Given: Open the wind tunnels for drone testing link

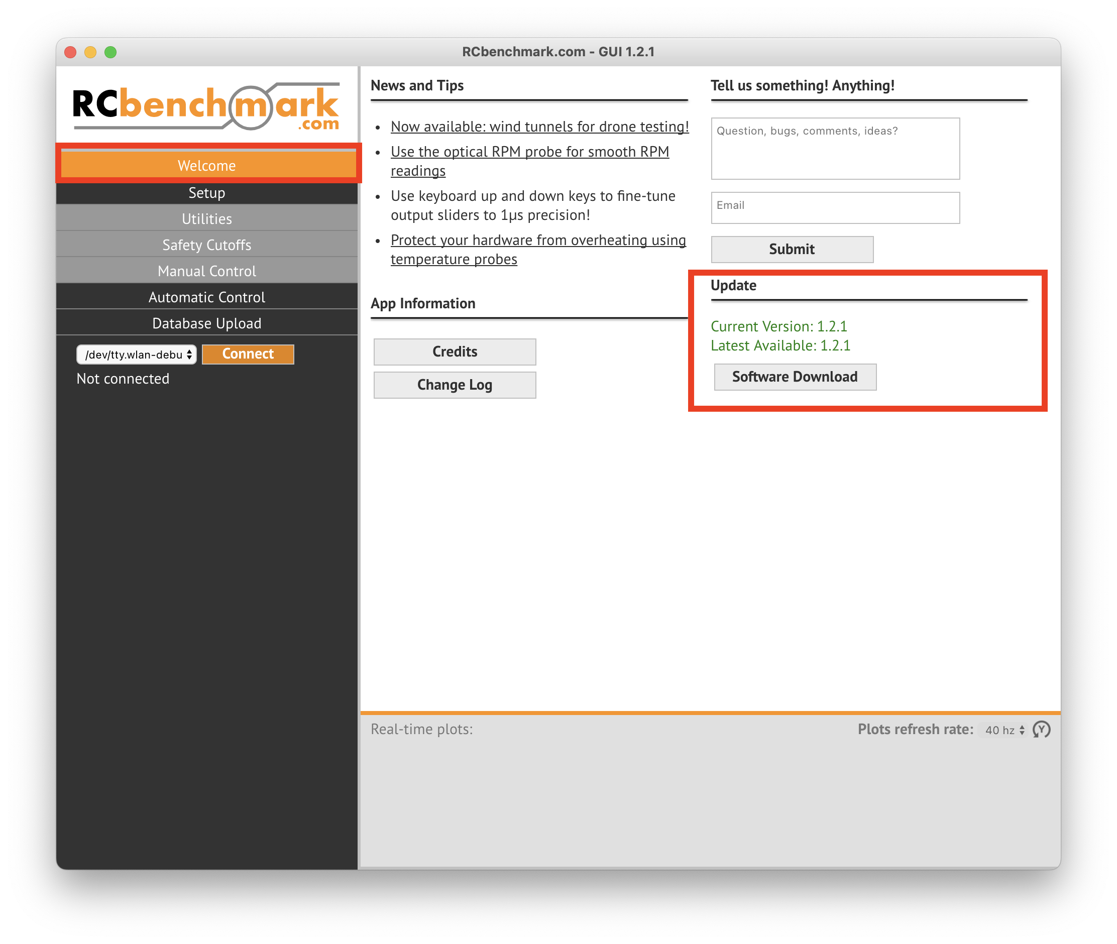Looking at the screenshot, I should coord(539,127).
